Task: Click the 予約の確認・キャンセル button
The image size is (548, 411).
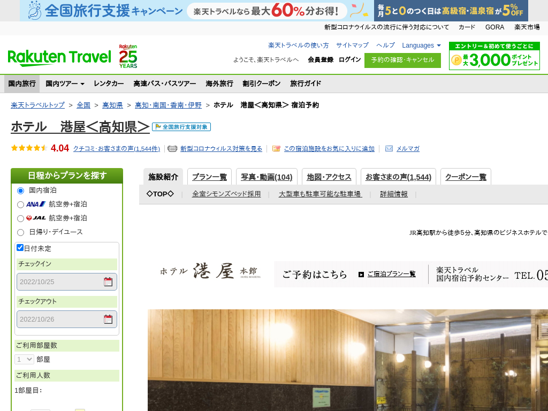Action: tap(402, 60)
